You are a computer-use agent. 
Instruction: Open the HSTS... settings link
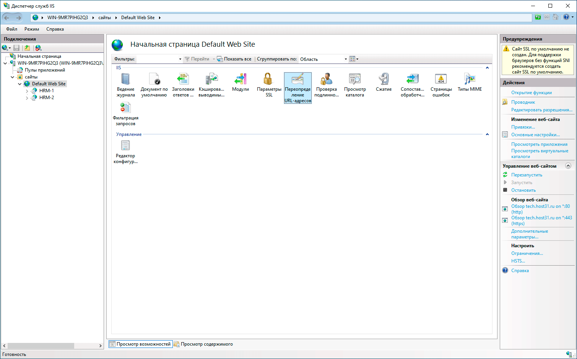coord(518,261)
